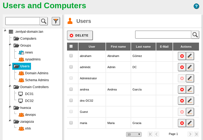Click the rrhh group icon
Viewport: 203px width, 140px height.
click(x=21, y=129)
